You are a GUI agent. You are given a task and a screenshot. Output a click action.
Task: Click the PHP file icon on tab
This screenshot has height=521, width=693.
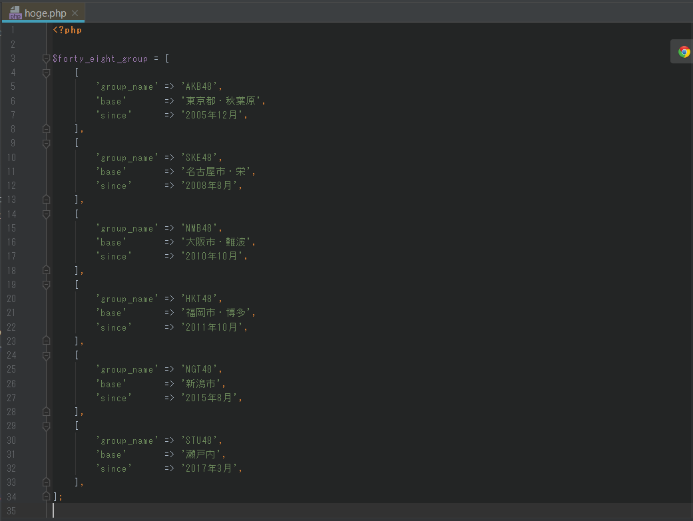pyautogui.click(x=15, y=13)
